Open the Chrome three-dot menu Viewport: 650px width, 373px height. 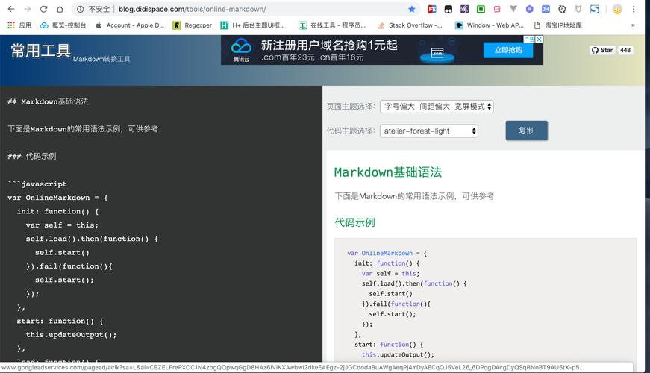click(634, 9)
